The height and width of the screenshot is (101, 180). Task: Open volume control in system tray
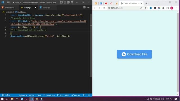click(x=154, y=99)
